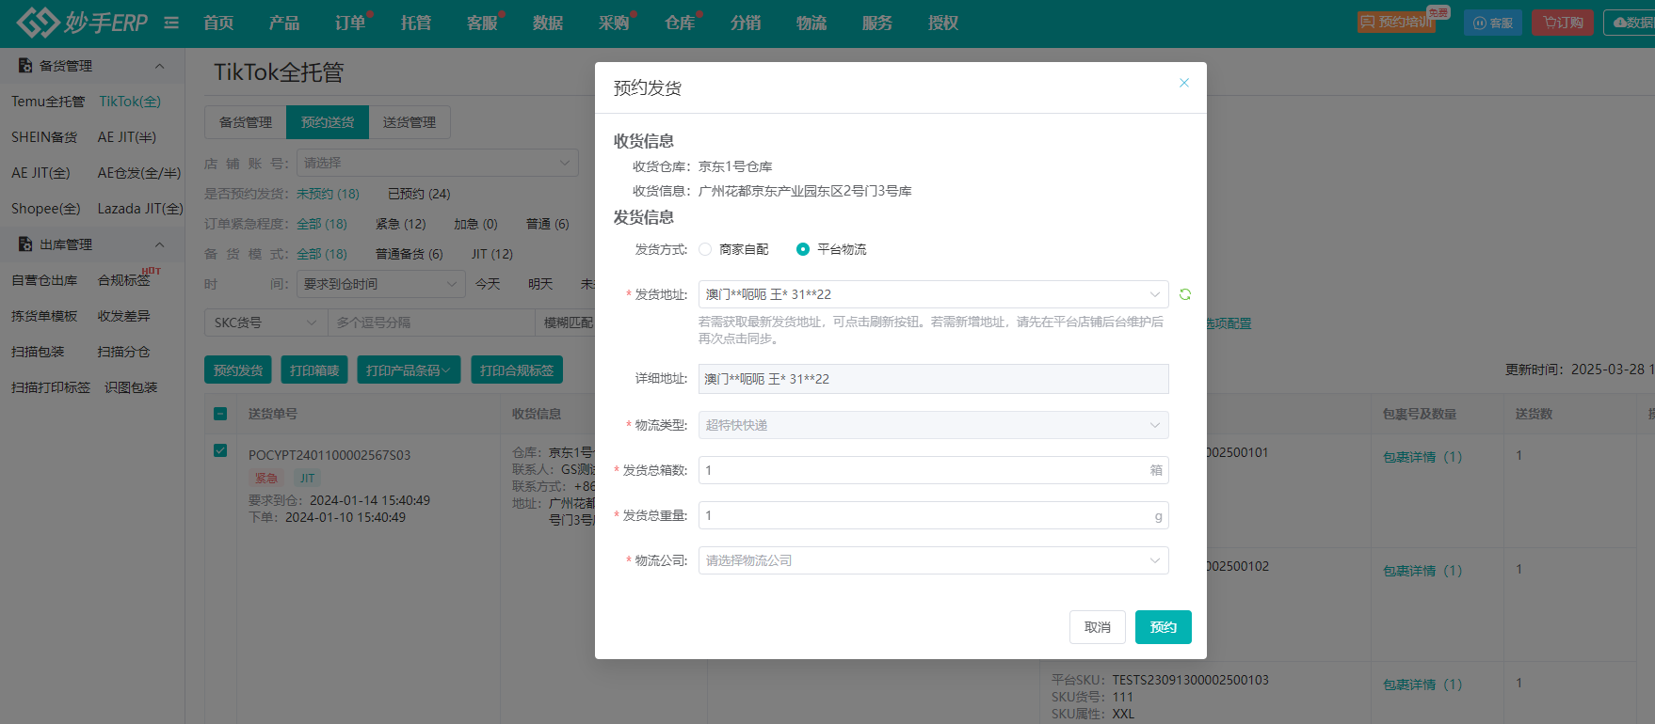Switch to the 备货管理 tab
1655x724 pixels.
[x=246, y=122]
